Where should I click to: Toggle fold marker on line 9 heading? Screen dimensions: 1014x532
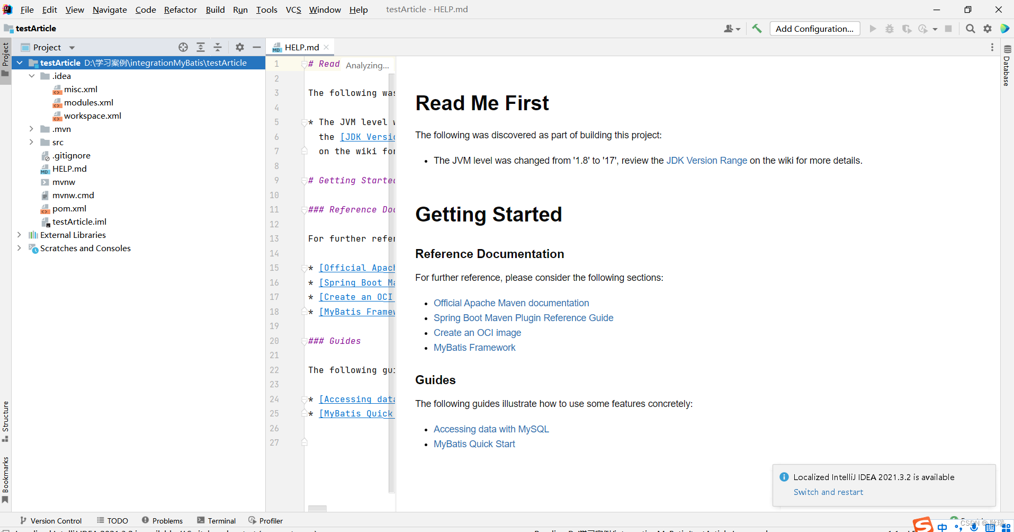coord(304,181)
